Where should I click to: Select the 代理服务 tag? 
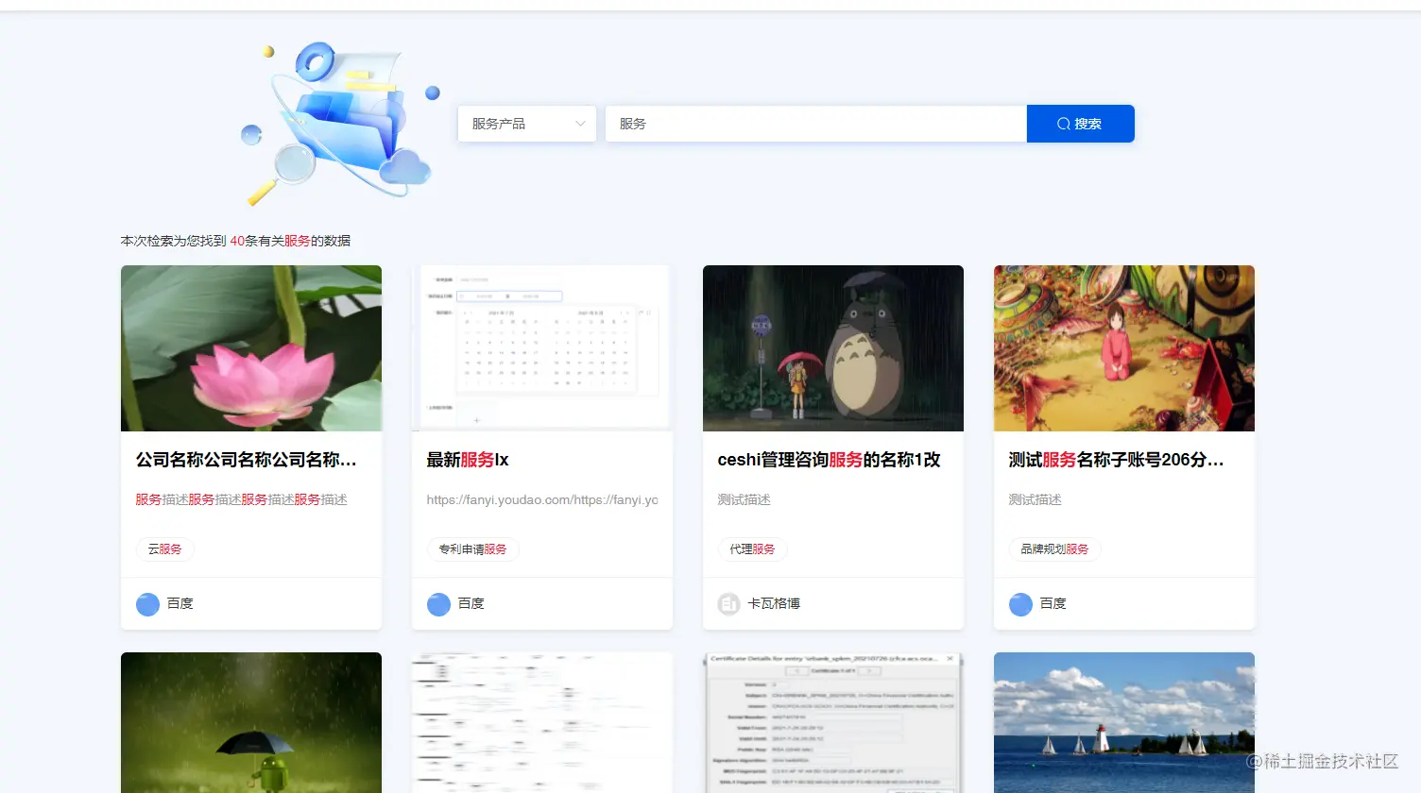752,549
